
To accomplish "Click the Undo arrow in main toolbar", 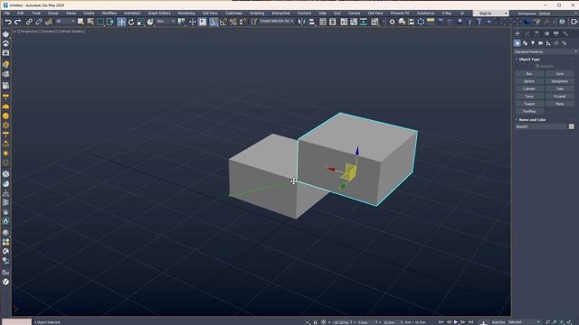I will 8,22.
